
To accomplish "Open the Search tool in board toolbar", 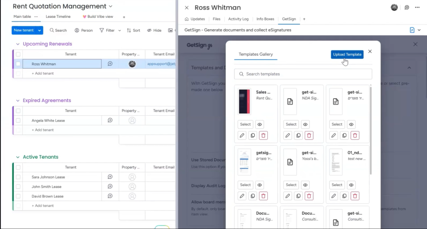I will pos(58,30).
